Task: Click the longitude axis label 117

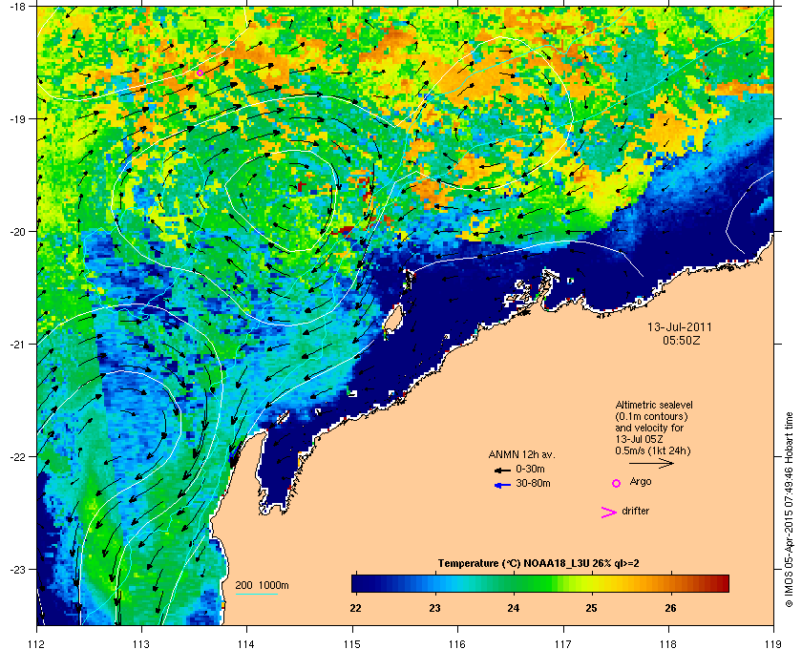Action: 562,644
